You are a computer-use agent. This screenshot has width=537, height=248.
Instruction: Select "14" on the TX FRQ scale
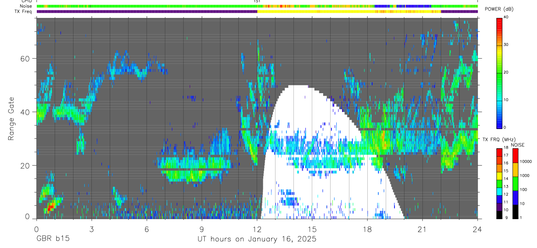[506, 178]
